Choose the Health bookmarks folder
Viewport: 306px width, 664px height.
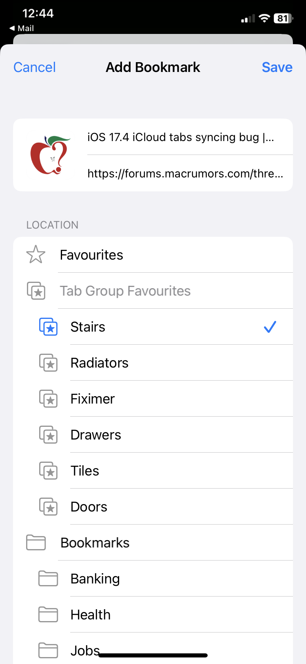[153, 615]
